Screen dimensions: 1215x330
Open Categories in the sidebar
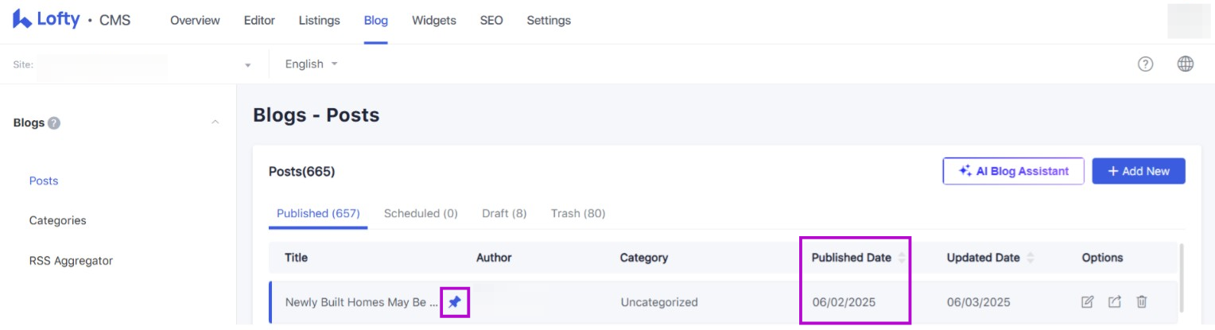tap(57, 220)
